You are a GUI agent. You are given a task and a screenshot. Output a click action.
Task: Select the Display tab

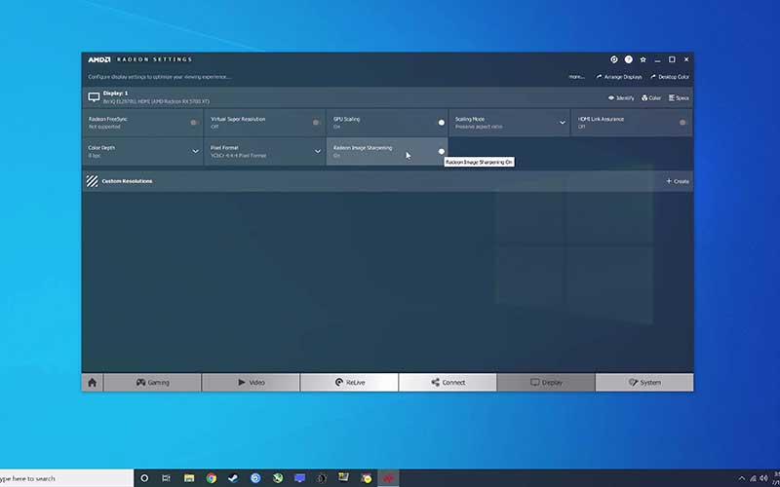click(546, 383)
